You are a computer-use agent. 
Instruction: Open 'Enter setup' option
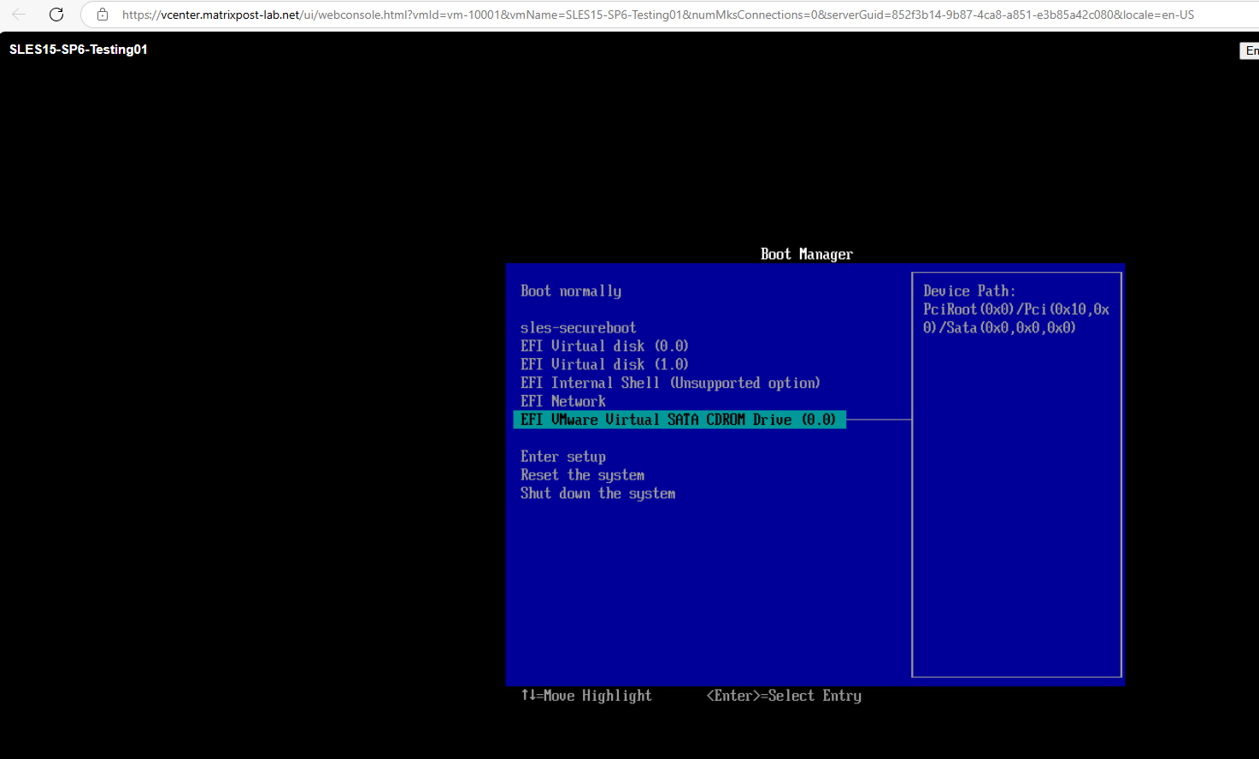coord(563,456)
